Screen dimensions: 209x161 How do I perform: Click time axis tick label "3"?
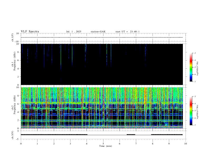coord(70,144)
